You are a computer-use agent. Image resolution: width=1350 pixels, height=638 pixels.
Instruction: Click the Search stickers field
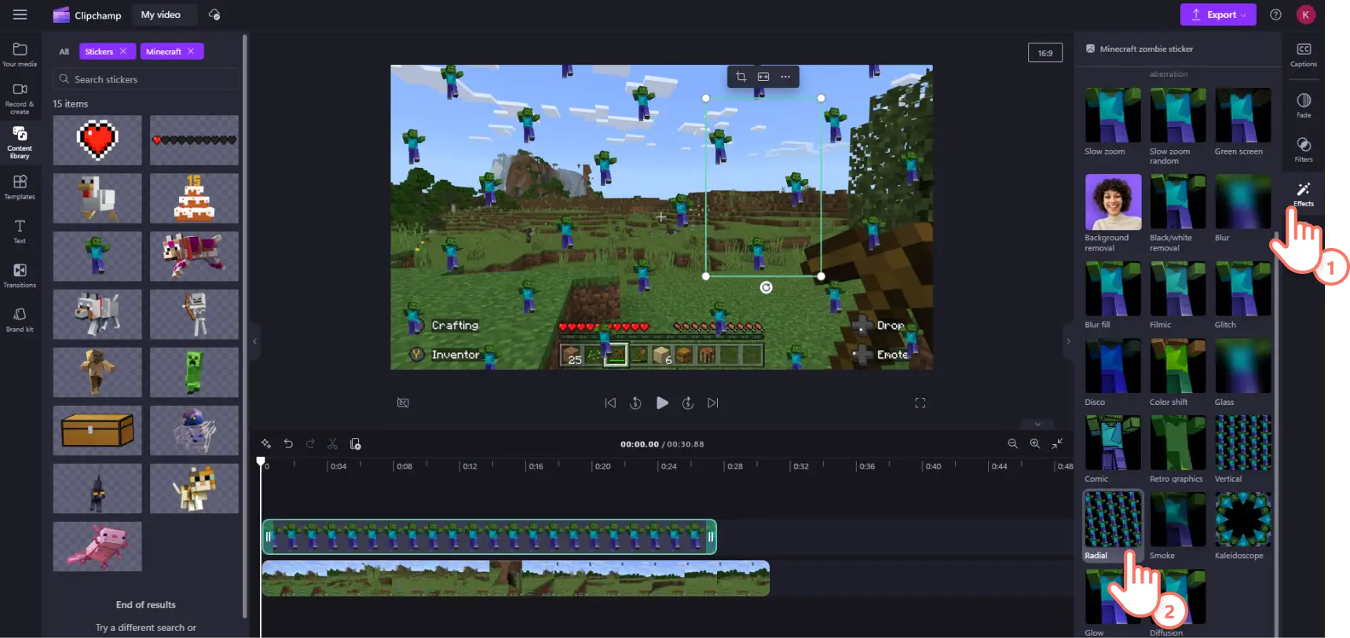pos(146,79)
